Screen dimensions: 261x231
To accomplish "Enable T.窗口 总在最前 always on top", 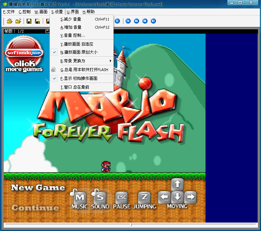I will click(x=82, y=87).
